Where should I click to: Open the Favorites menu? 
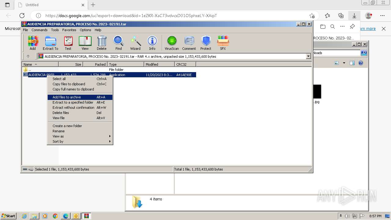(x=69, y=30)
